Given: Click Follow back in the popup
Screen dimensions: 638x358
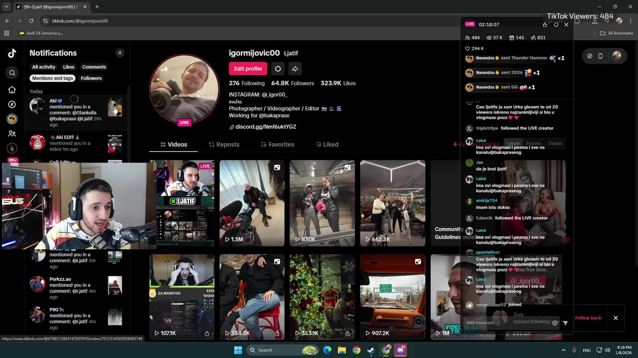Looking at the screenshot, I should pos(588,318).
